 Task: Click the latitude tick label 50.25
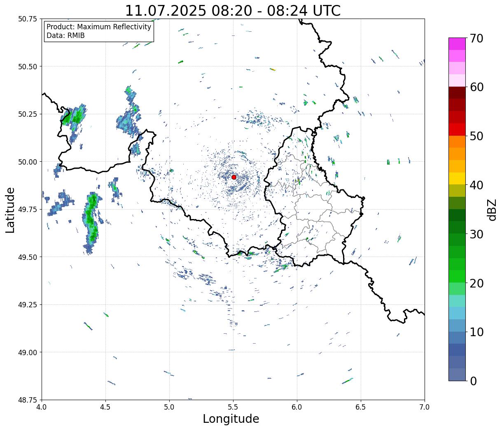(x=28, y=114)
